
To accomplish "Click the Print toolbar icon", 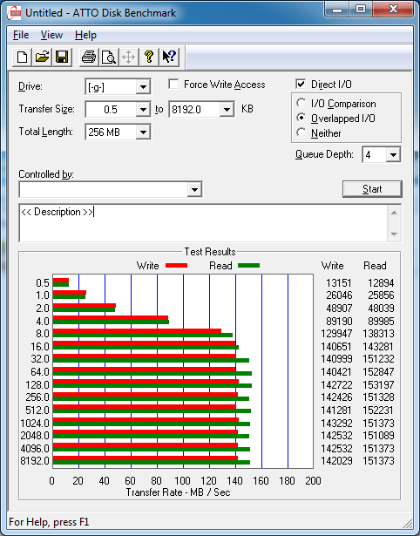I will pyautogui.click(x=89, y=57).
